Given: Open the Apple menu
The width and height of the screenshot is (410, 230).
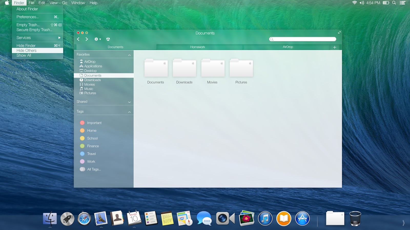Looking at the screenshot, I should [x=7, y=3].
